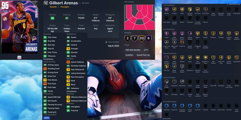Image resolution: width=241 pixels, height=120 pixels.
Task: Click the Agent 3 shooting badge
Action: coord(198,34)
